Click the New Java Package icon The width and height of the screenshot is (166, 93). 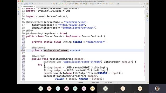pyautogui.click(x=69, y=4)
